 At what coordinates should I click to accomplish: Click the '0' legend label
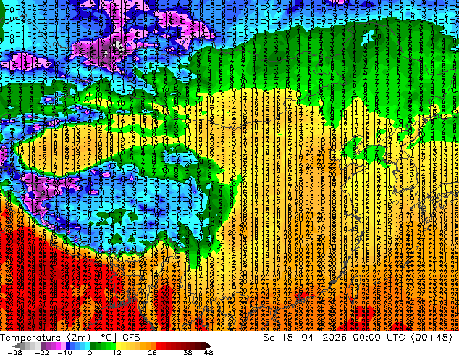[90, 352]
